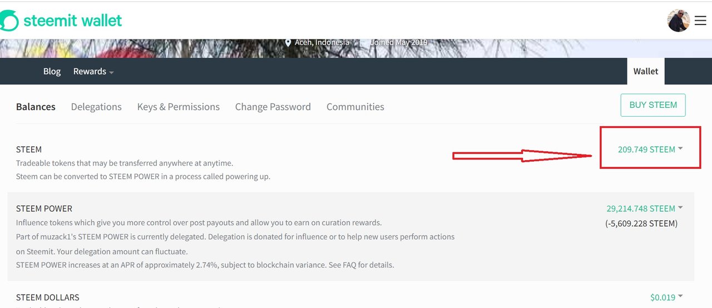This screenshot has width=712, height=308.
Task: Click the STEEM DOLLARS heading
Action: [x=48, y=297]
